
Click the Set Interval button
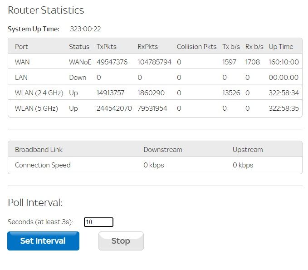tap(43, 241)
